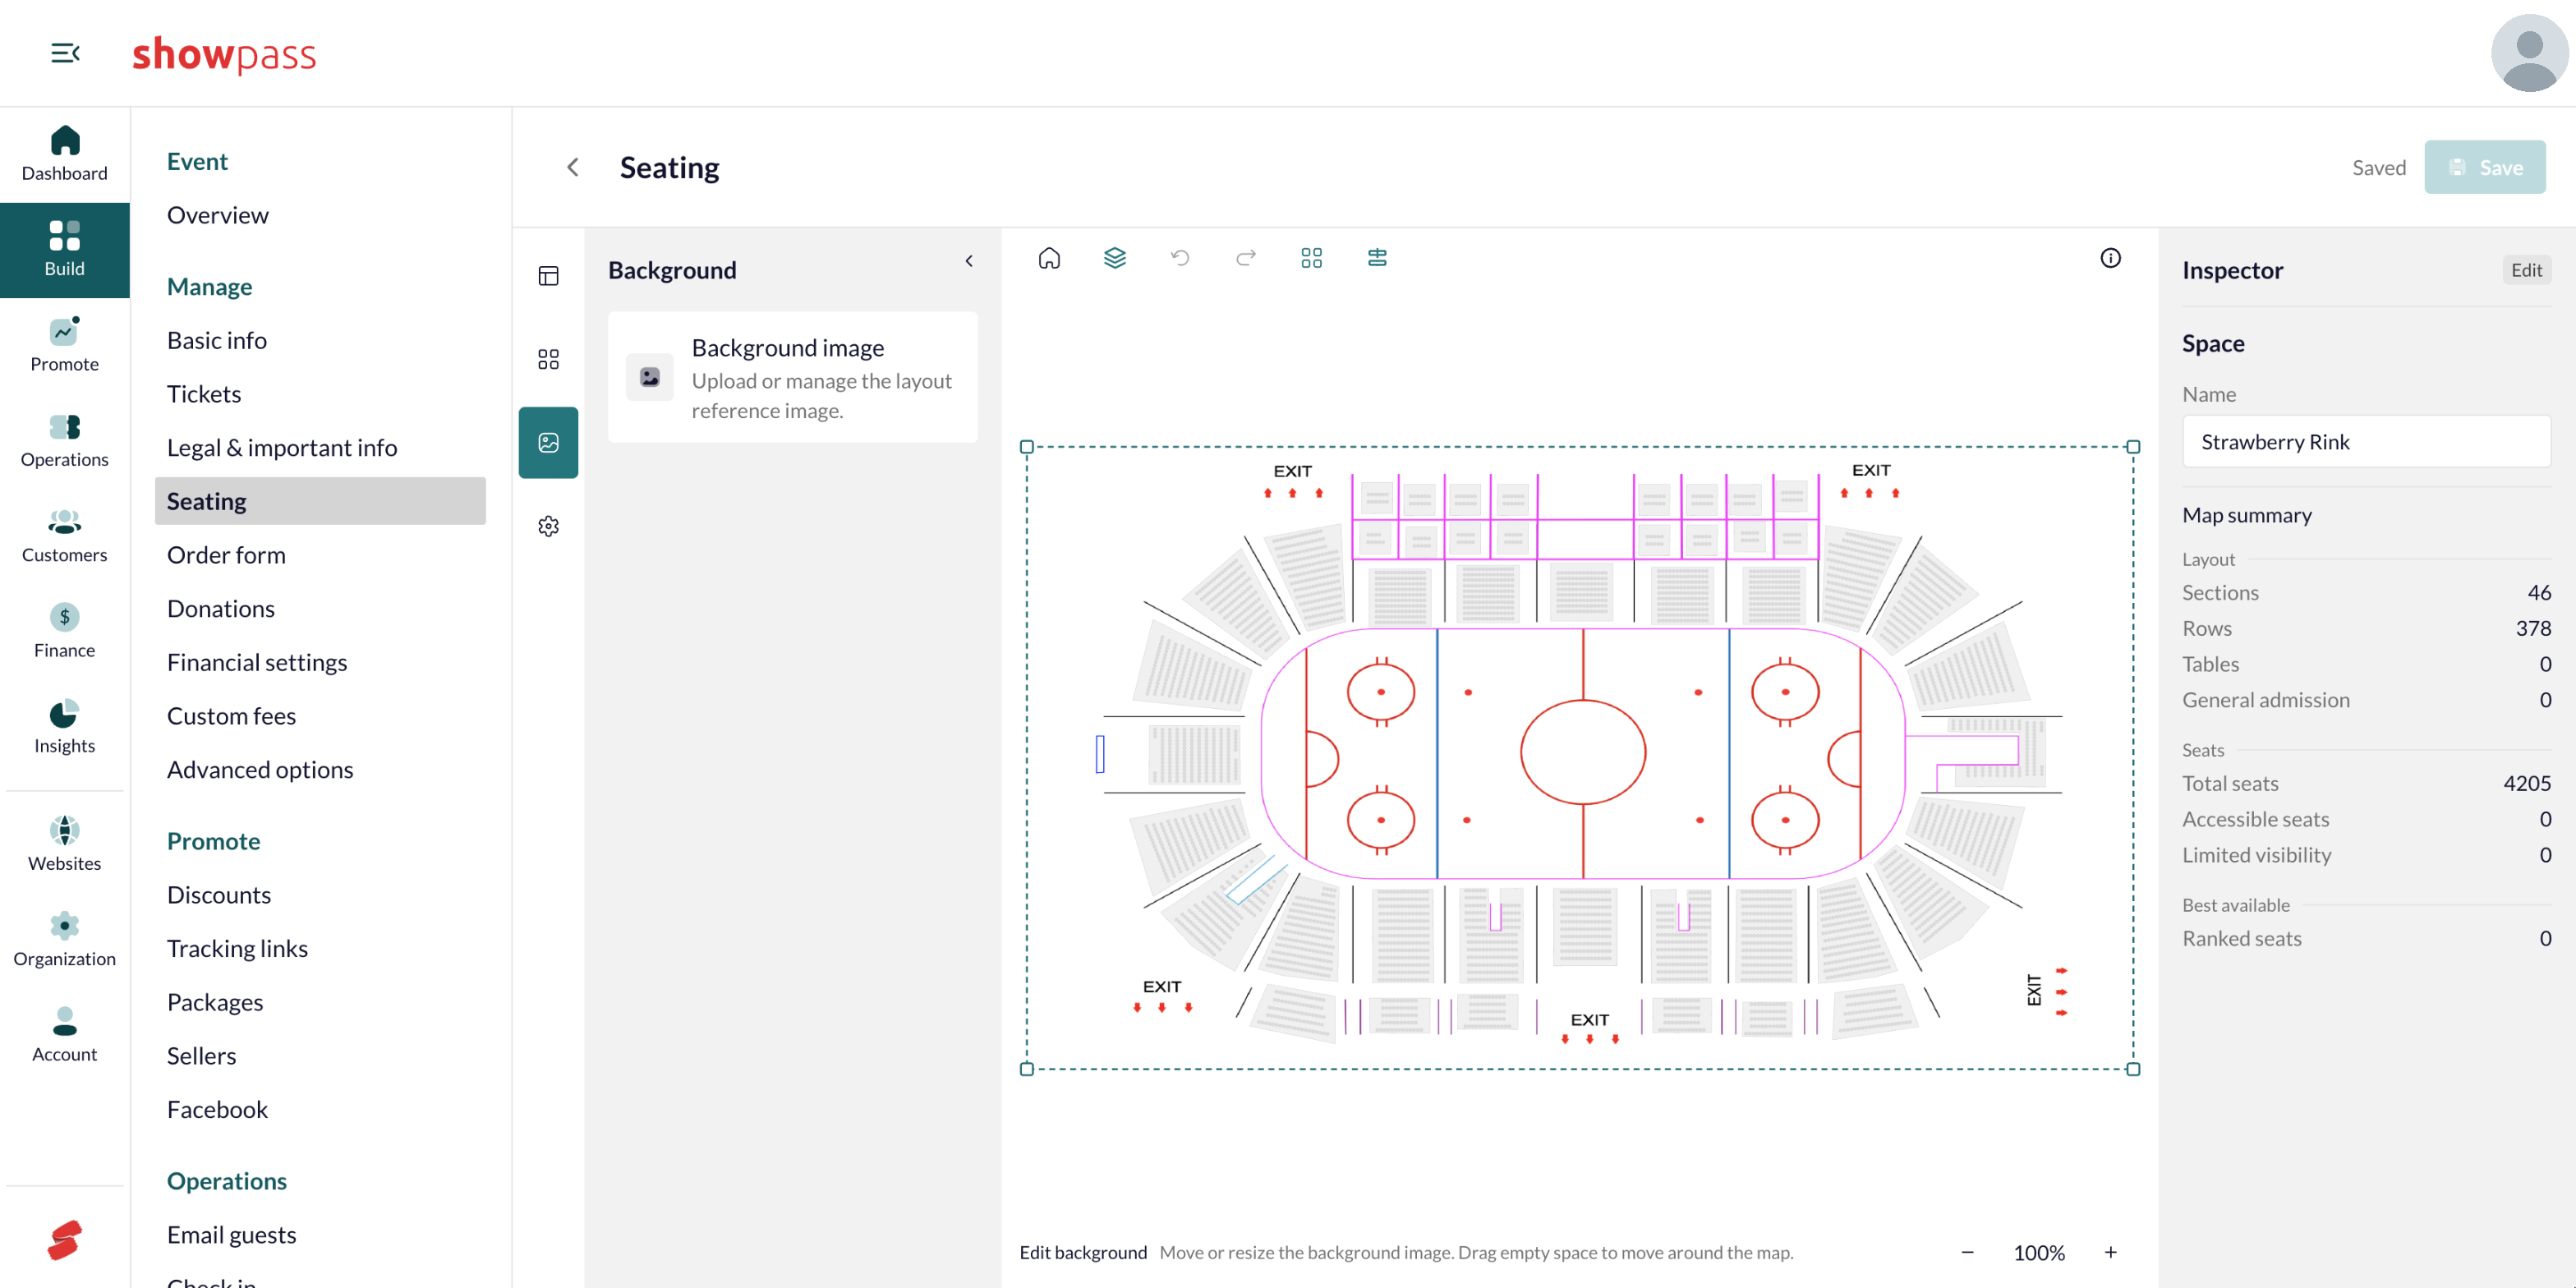The image size is (2576, 1288).
Task: Open the seating settings gear icon
Action: (548, 526)
